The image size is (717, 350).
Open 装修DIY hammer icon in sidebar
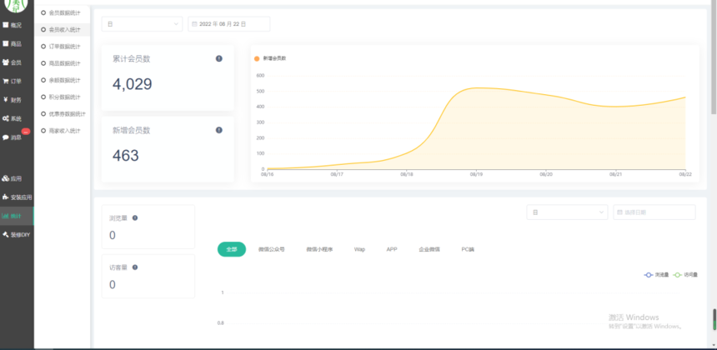click(6, 234)
